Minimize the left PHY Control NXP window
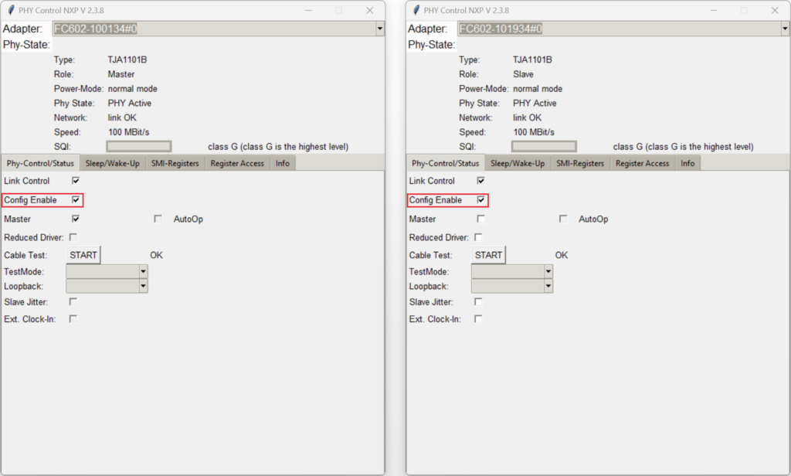The width and height of the screenshot is (791, 476). click(308, 10)
